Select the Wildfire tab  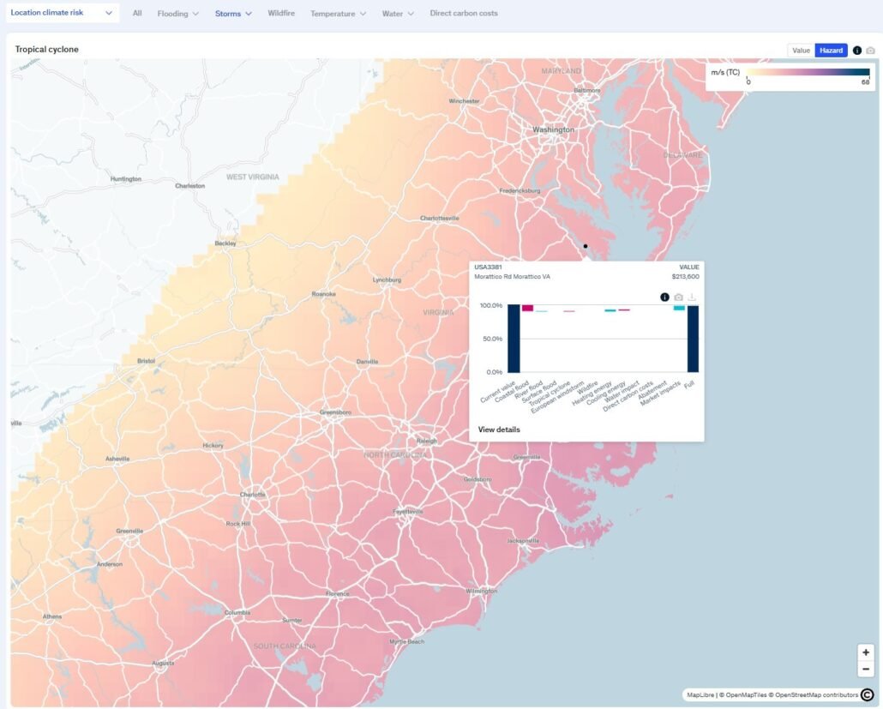[281, 14]
